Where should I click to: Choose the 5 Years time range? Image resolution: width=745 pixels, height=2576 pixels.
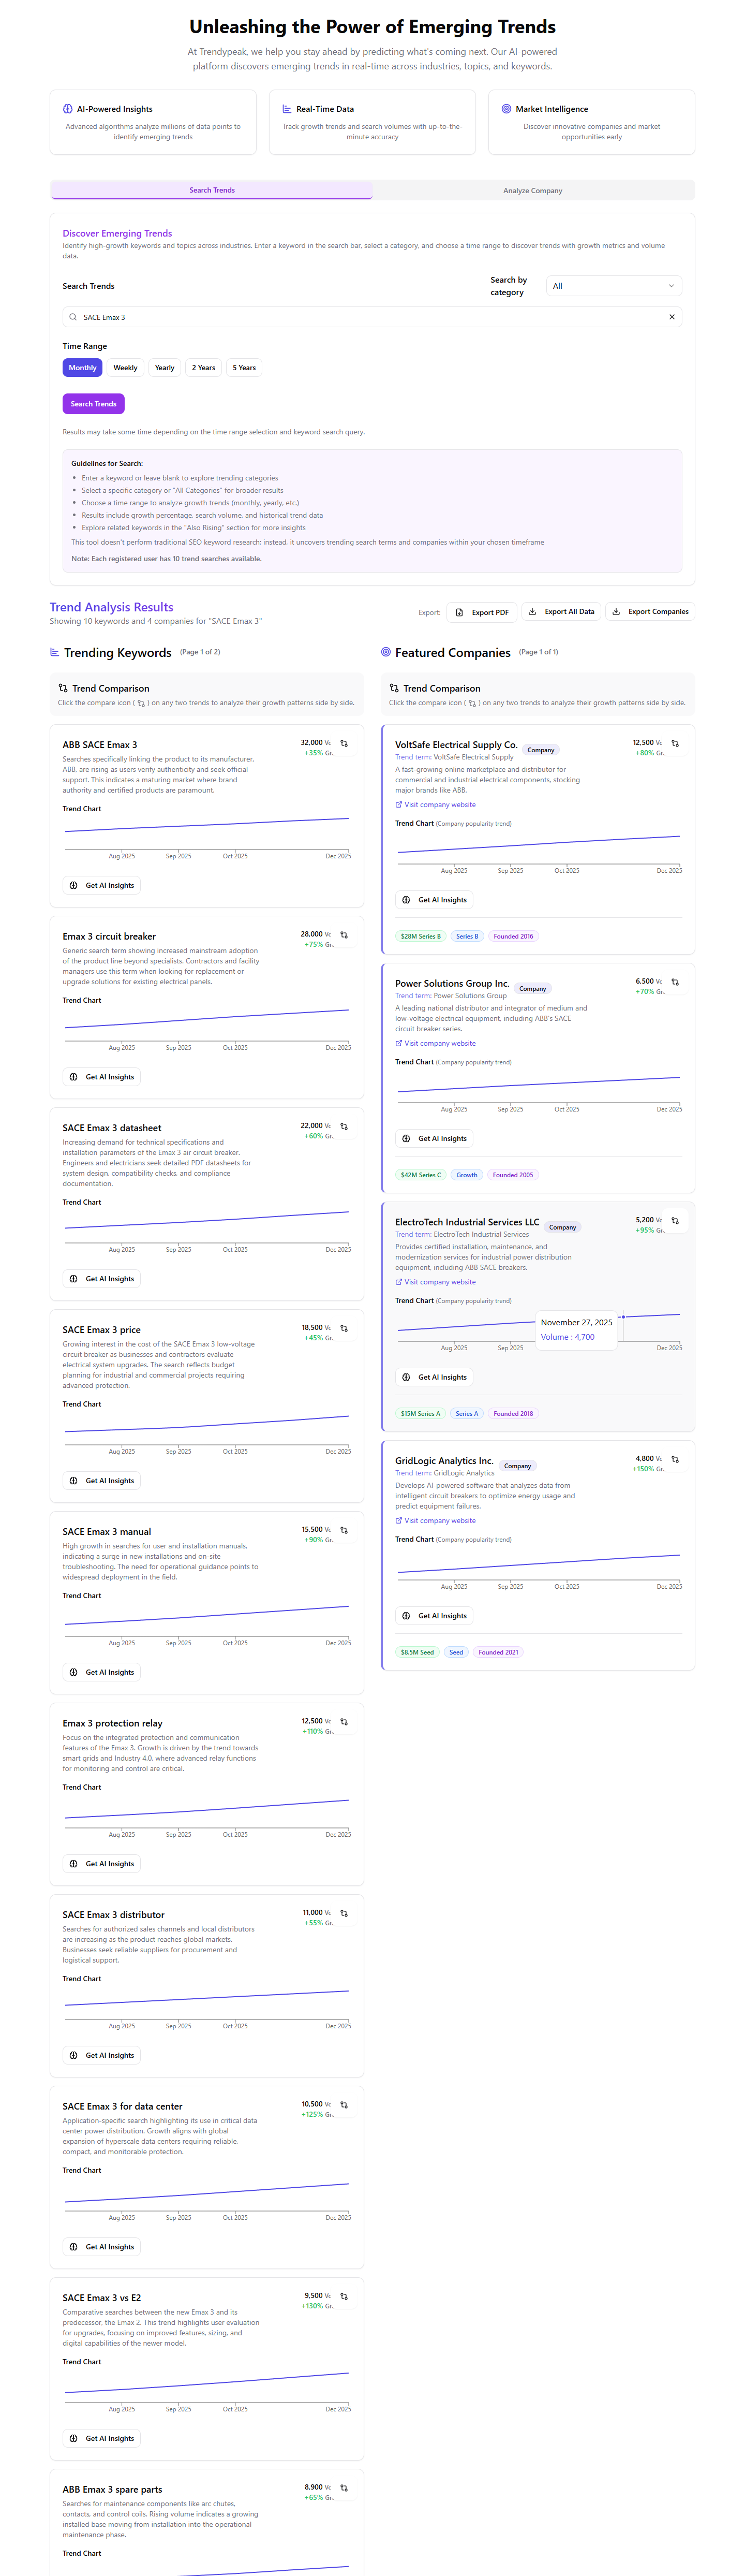pos(244,368)
